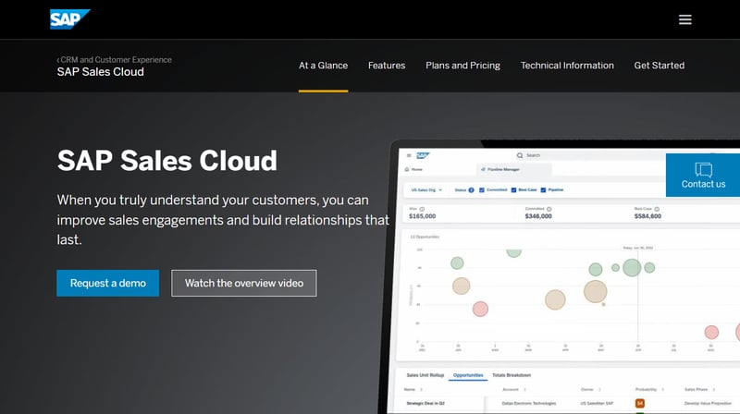Screen dimensions: 740x414
Task: Open the Probability column menu
Action: [x=663, y=389]
